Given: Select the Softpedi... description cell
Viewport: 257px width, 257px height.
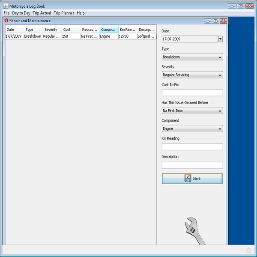Looking at the screenshot, I should pyautogui.click(x=146, y=36).
